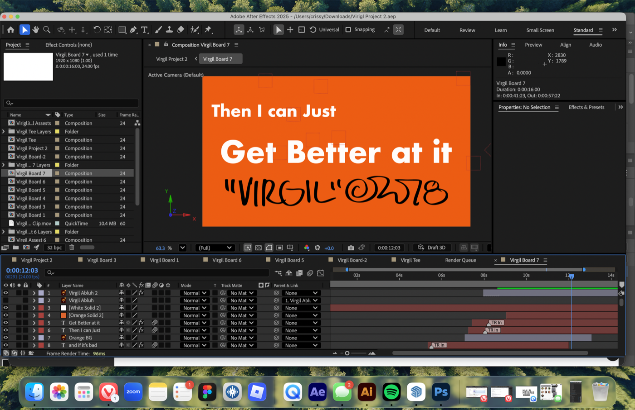Expand the Virgil 7 Layers folder
Image resolution: width=635 pixels, height=410 pixels.
4,165
